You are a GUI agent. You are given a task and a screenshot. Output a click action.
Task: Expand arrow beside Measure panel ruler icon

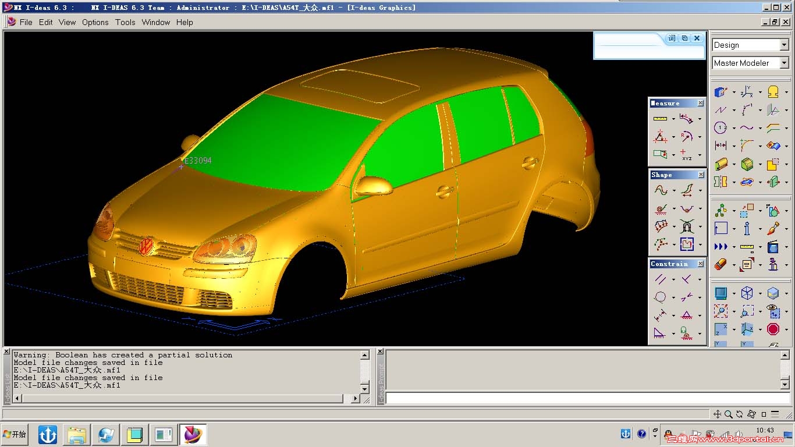(673, 118)
